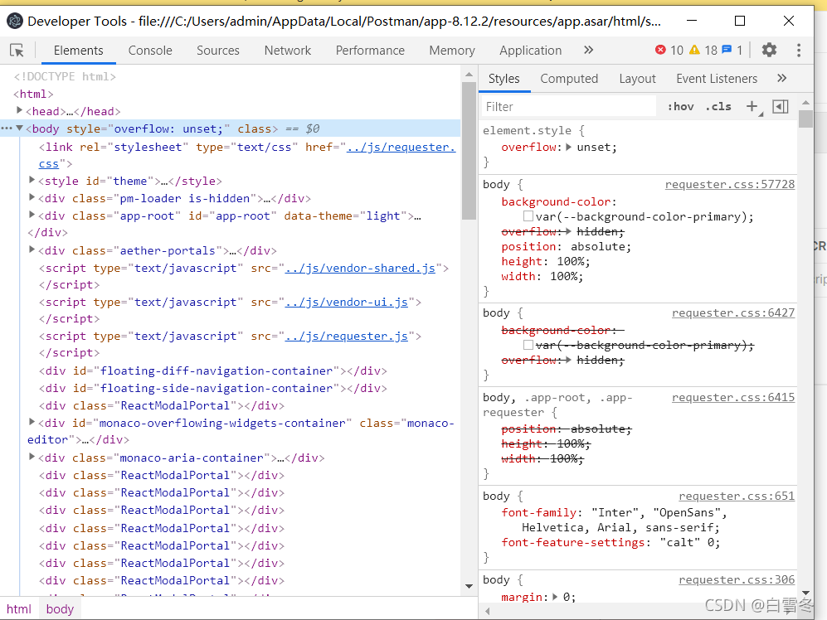
Task: Click the blue message count icon
Action: 727,50
